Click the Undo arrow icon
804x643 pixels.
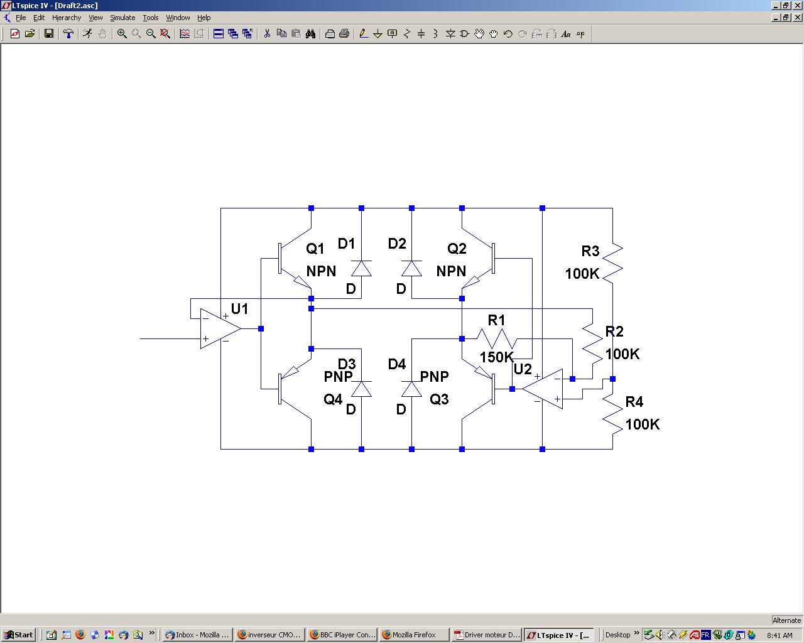pos(508,34)
